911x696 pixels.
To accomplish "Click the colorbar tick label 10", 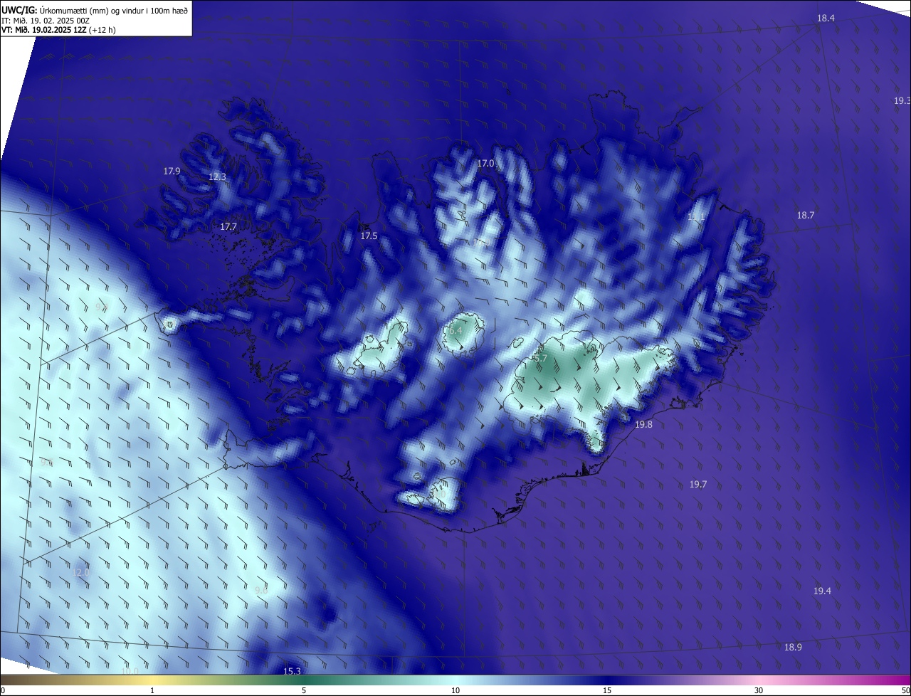I will 455,690.
